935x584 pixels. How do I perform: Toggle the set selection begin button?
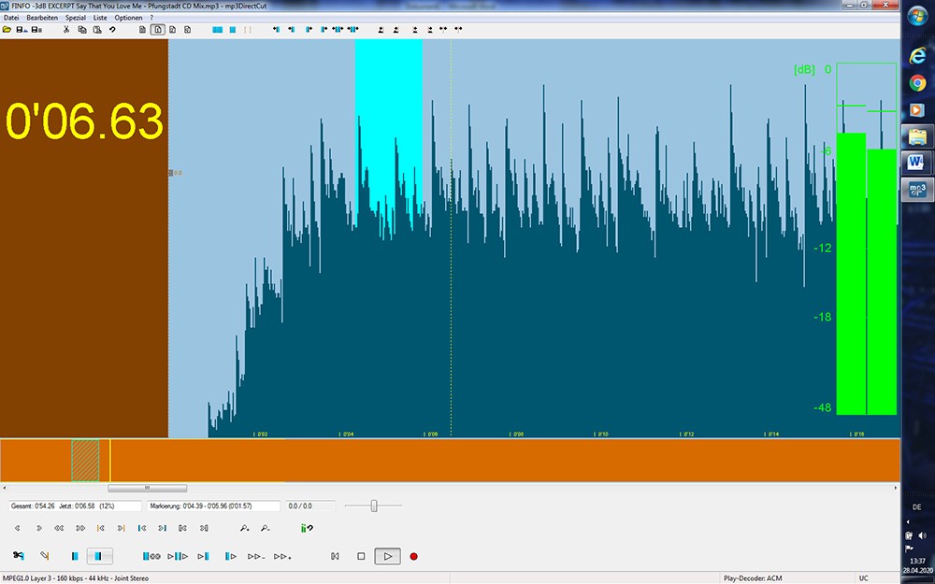pos(75,557)
